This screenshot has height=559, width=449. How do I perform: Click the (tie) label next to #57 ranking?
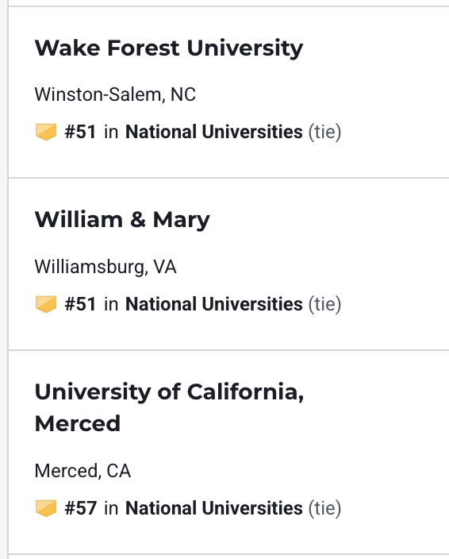pyautogui.click(x=324, y=508)
